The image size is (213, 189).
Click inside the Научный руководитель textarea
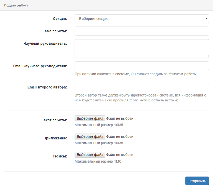142,48
